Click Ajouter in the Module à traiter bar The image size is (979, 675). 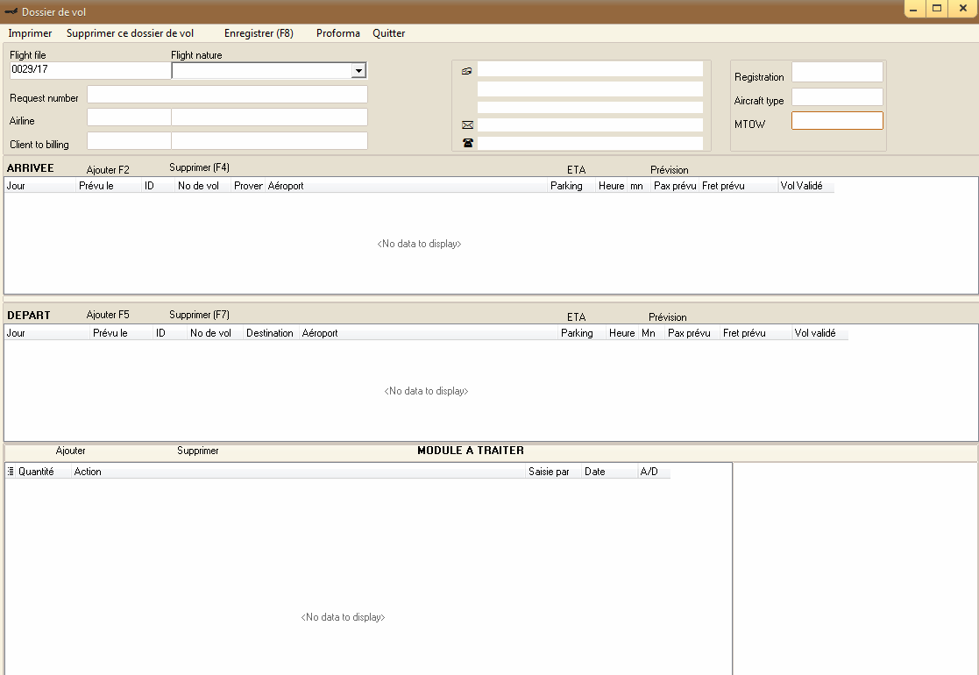[x=71, y=451]
